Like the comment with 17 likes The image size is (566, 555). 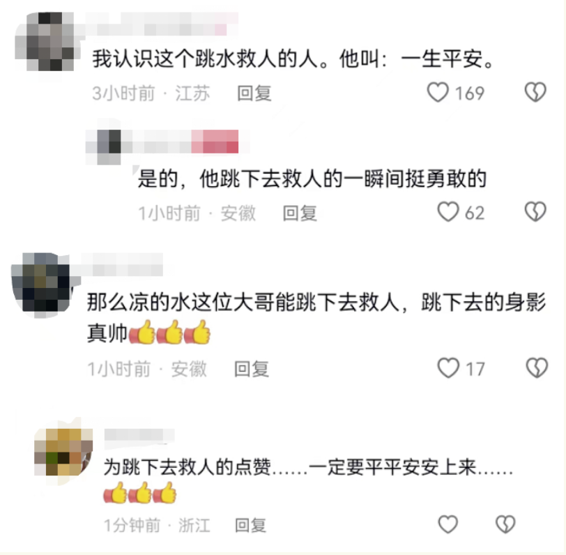448,368
